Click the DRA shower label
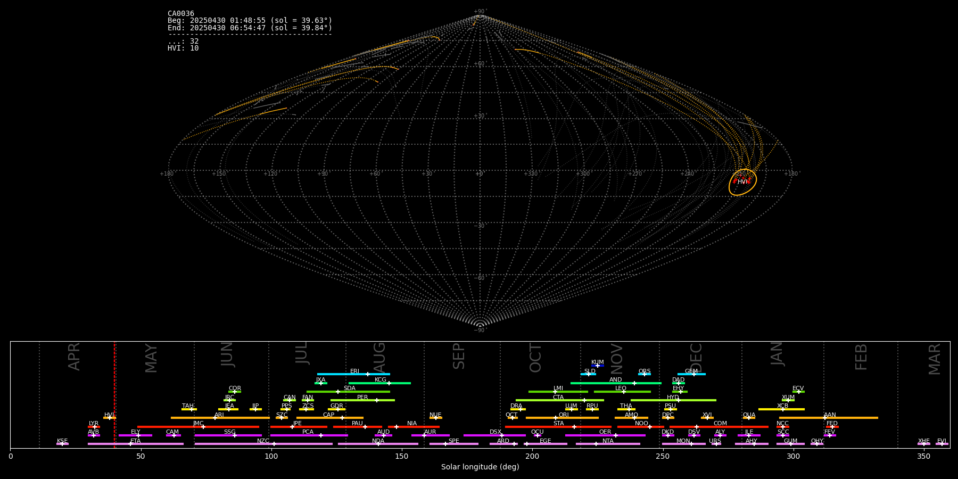Image resolution: width=958 pixels, height=479 pixels. [516, 406]
